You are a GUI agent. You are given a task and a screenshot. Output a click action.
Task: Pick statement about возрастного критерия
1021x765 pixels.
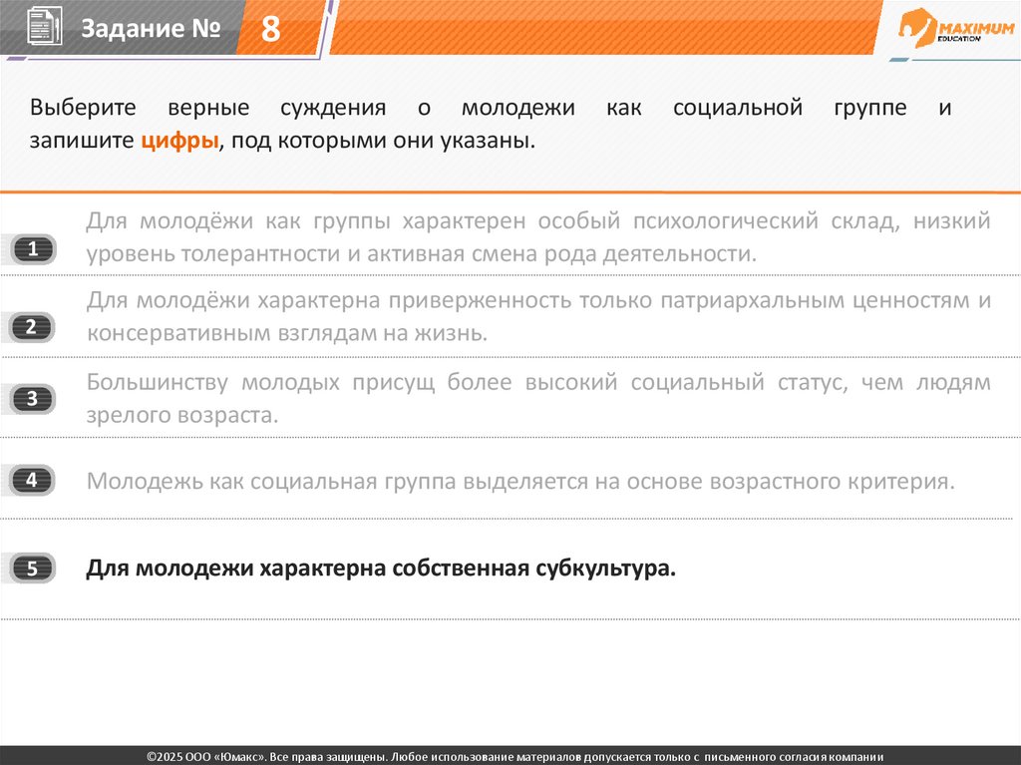[519, 482]
